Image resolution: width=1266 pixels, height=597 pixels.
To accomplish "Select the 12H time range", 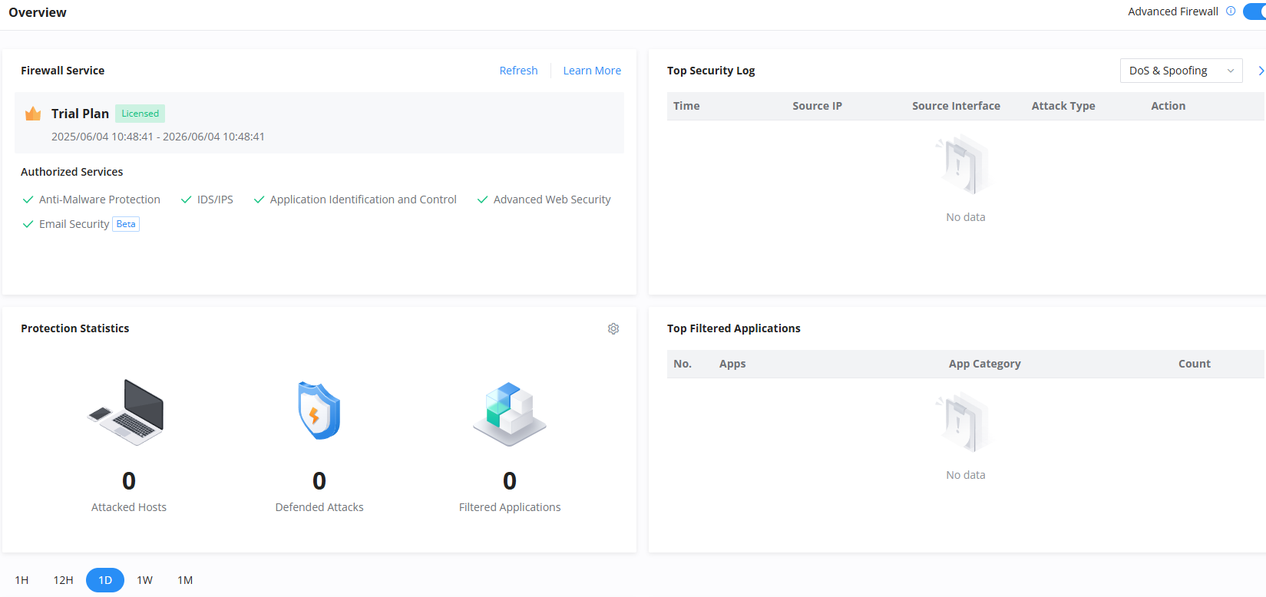I will click(x=63, y=580).
